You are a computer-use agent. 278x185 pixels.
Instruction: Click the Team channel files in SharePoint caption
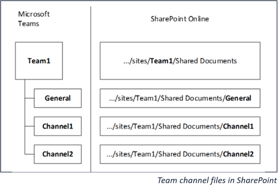[217, 180]
